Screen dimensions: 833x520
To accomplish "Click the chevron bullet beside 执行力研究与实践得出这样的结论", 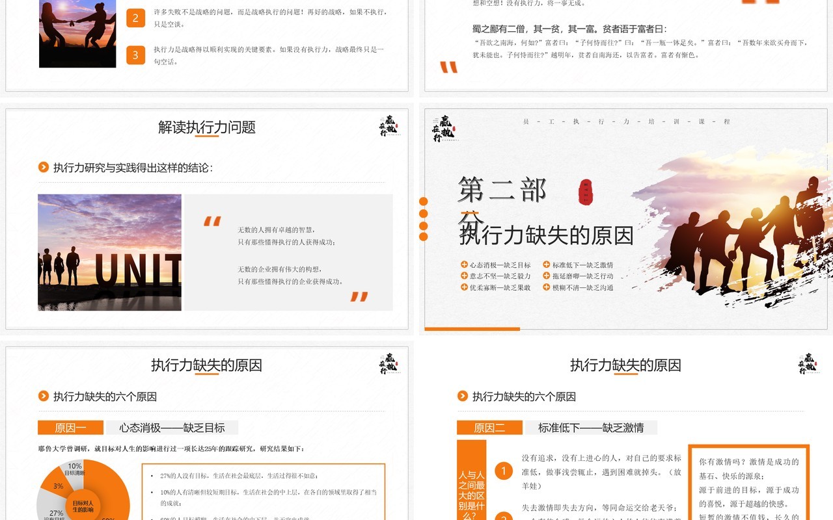I will (x=44, y=168).
